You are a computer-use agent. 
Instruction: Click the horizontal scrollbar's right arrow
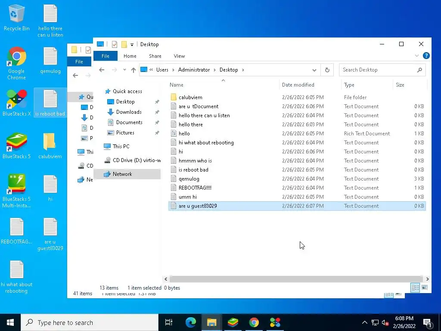click(x=428, y=279)
